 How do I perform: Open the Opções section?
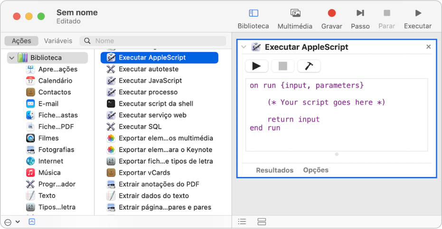coord(315,170)
